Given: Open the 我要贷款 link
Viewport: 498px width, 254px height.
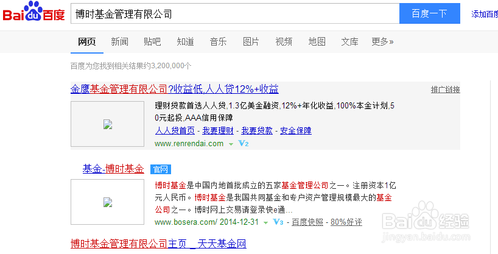Looking at the screenshot, I should point(257,131).
